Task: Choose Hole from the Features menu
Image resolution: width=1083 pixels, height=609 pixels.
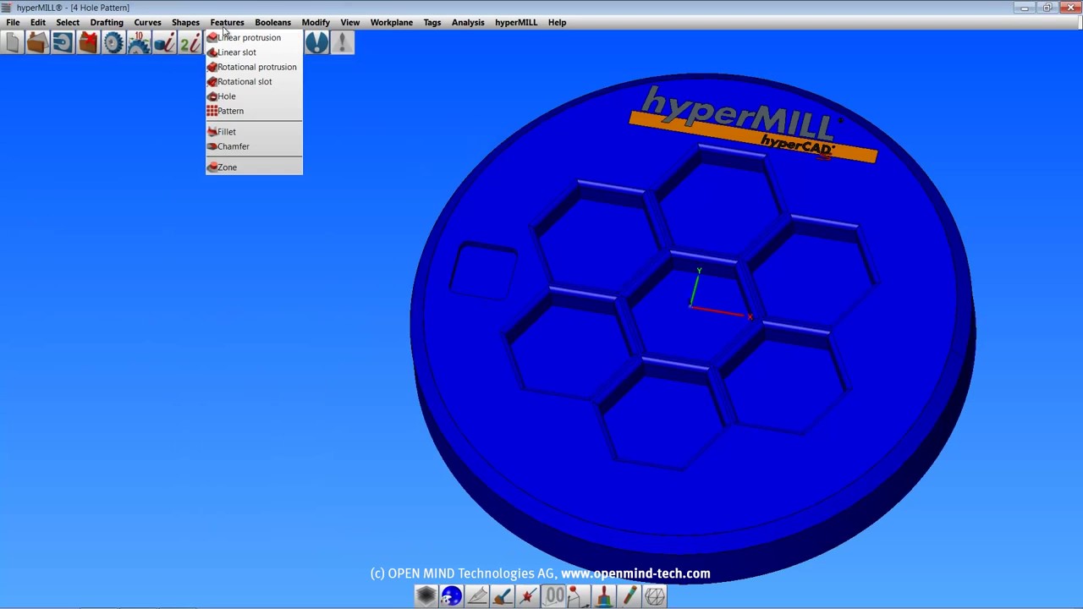Action: (x=253, y=96)
